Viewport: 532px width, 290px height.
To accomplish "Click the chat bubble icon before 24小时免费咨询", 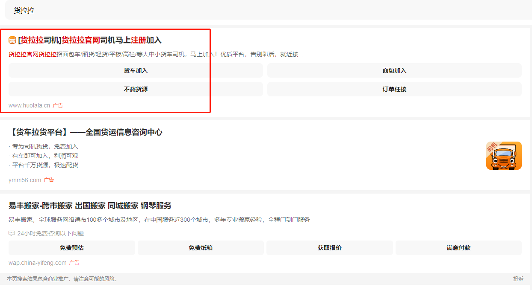I will coord(12,233).
